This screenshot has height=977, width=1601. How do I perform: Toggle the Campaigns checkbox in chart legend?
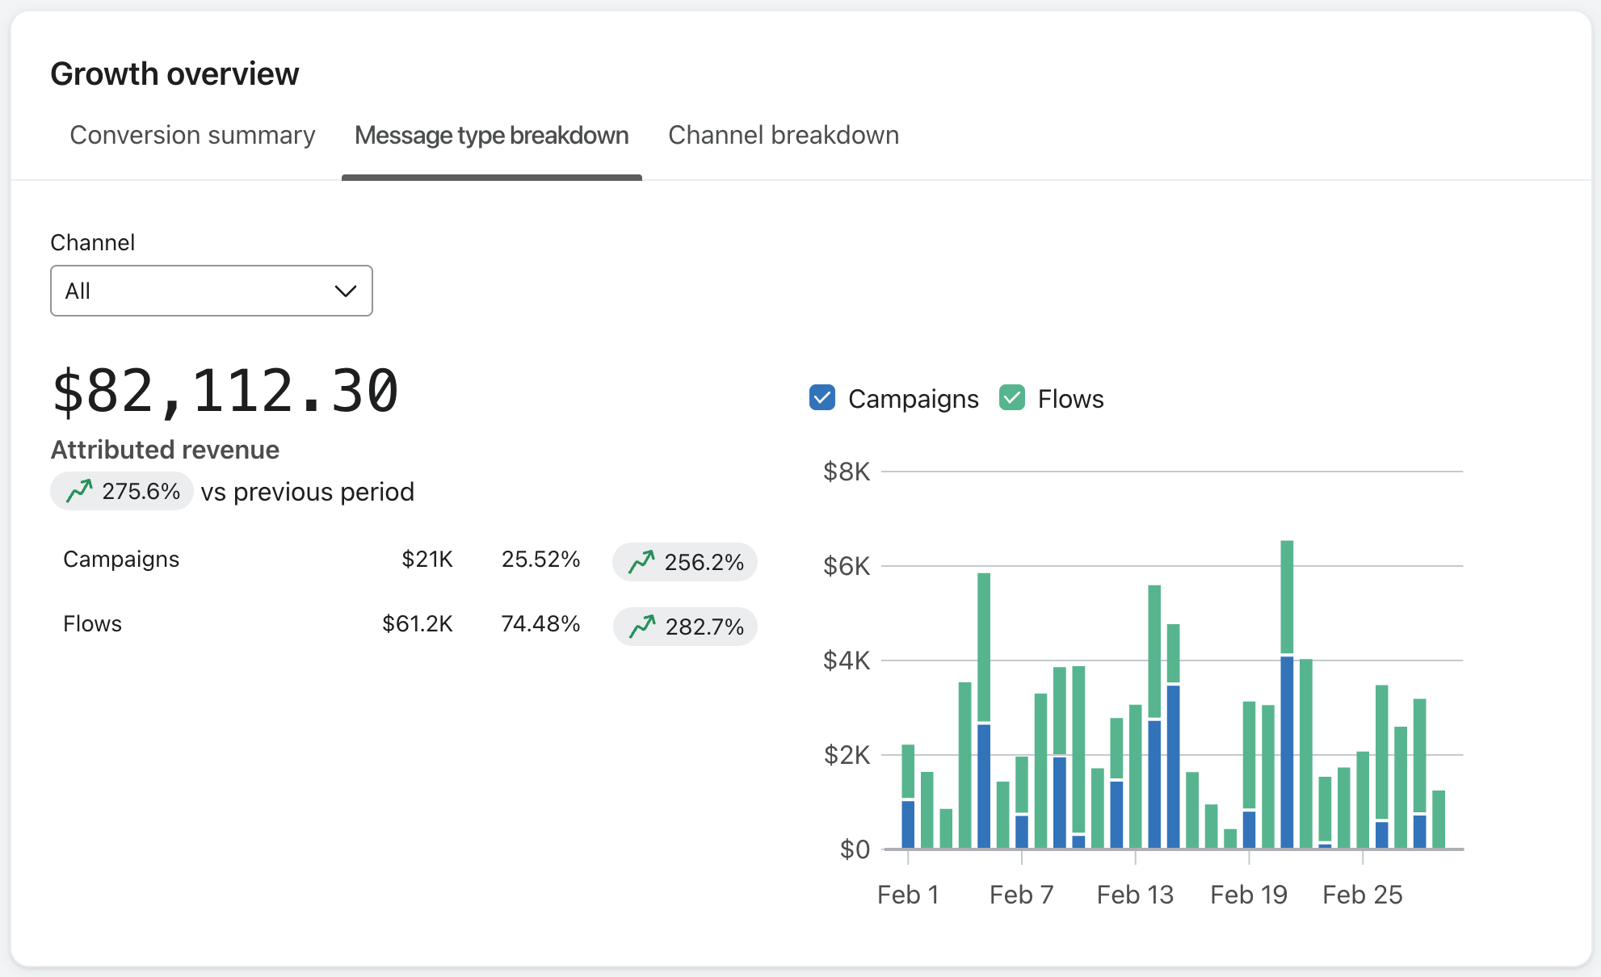(822, 398)
